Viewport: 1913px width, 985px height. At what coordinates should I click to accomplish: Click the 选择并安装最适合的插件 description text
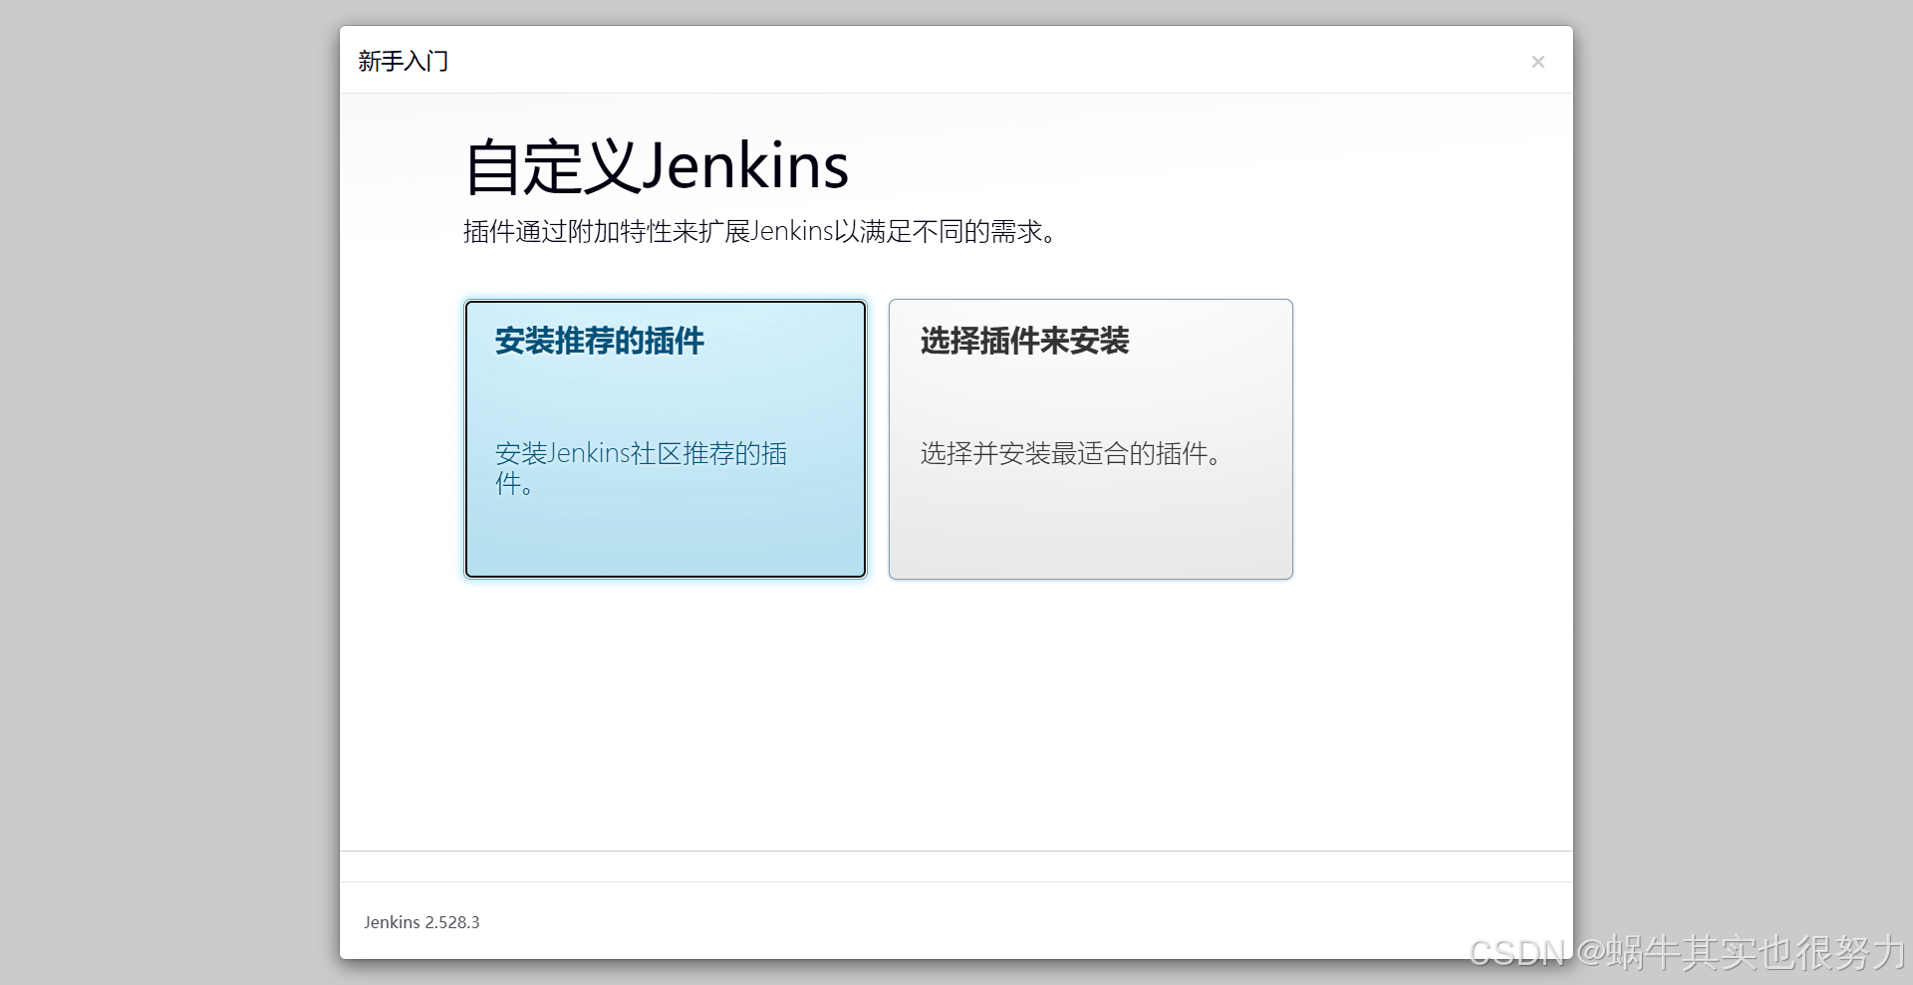pos(1071,454)
